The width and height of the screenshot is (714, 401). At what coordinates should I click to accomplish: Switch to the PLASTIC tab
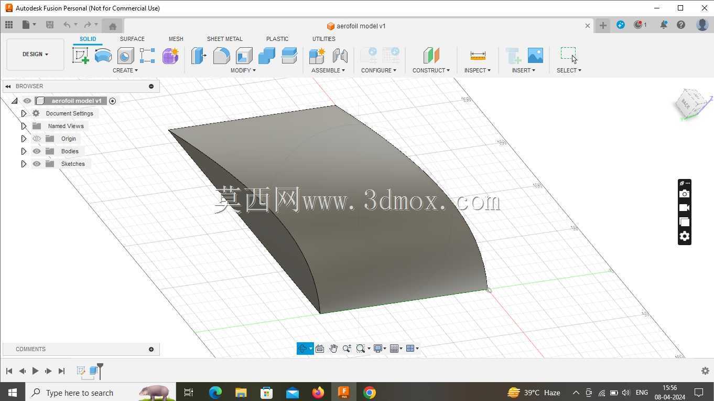click(277, 39)
